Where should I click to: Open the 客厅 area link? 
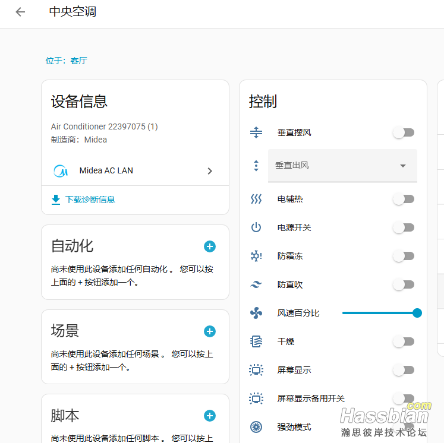click(78, 61)
